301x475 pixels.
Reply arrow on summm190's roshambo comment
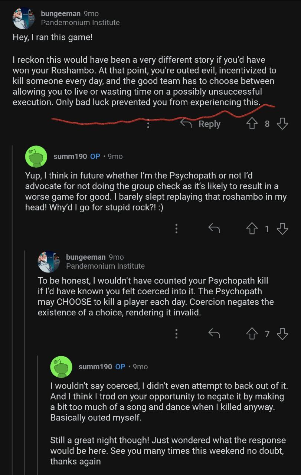pos(214,229)
